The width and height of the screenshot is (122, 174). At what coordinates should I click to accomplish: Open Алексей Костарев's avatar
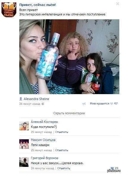tap(24, 126)
